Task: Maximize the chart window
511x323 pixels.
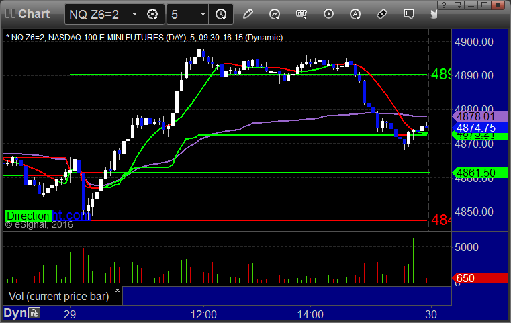Action: [484, 5]
